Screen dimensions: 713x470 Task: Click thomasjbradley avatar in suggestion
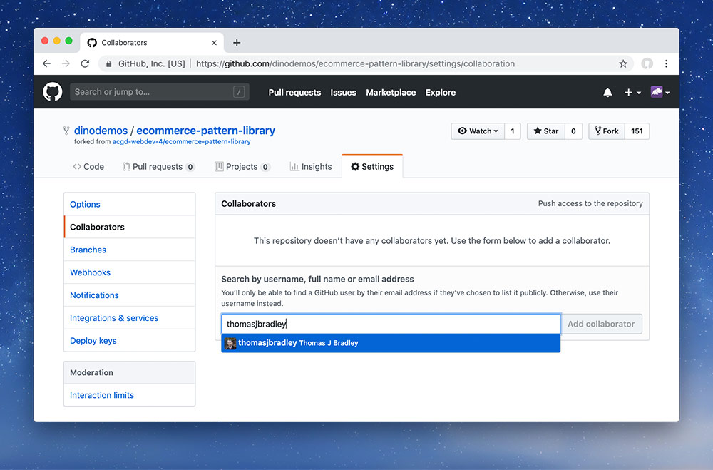(x=230, y=344)
